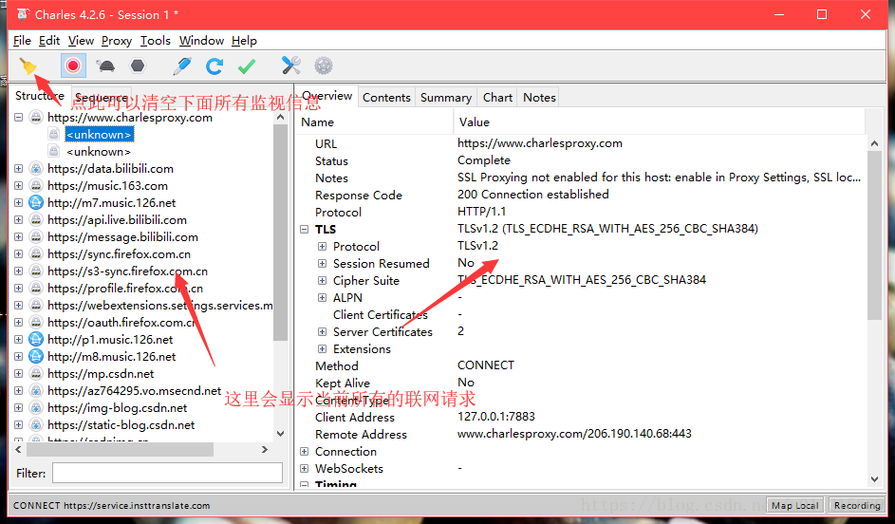895x524 pixels.
Task: Switch to the Notes tab
Action: [x=539, y=98]
